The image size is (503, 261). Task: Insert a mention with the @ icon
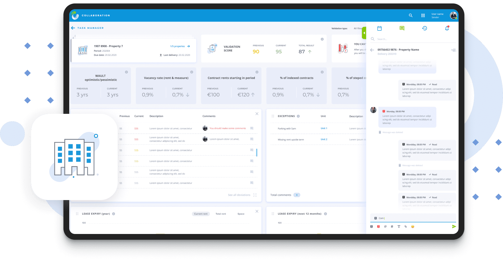click(x=385, y=227)
